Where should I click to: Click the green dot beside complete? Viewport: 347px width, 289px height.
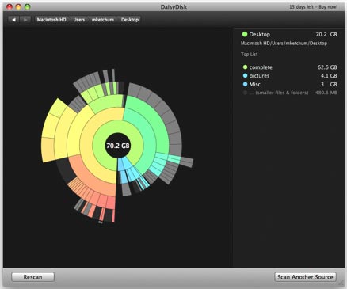(x=245, y=67)
